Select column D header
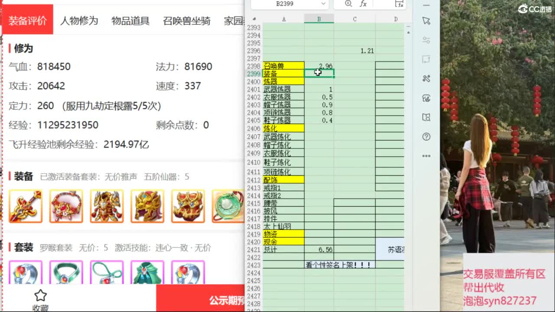555x312 pixels. [x=390, y=19]
